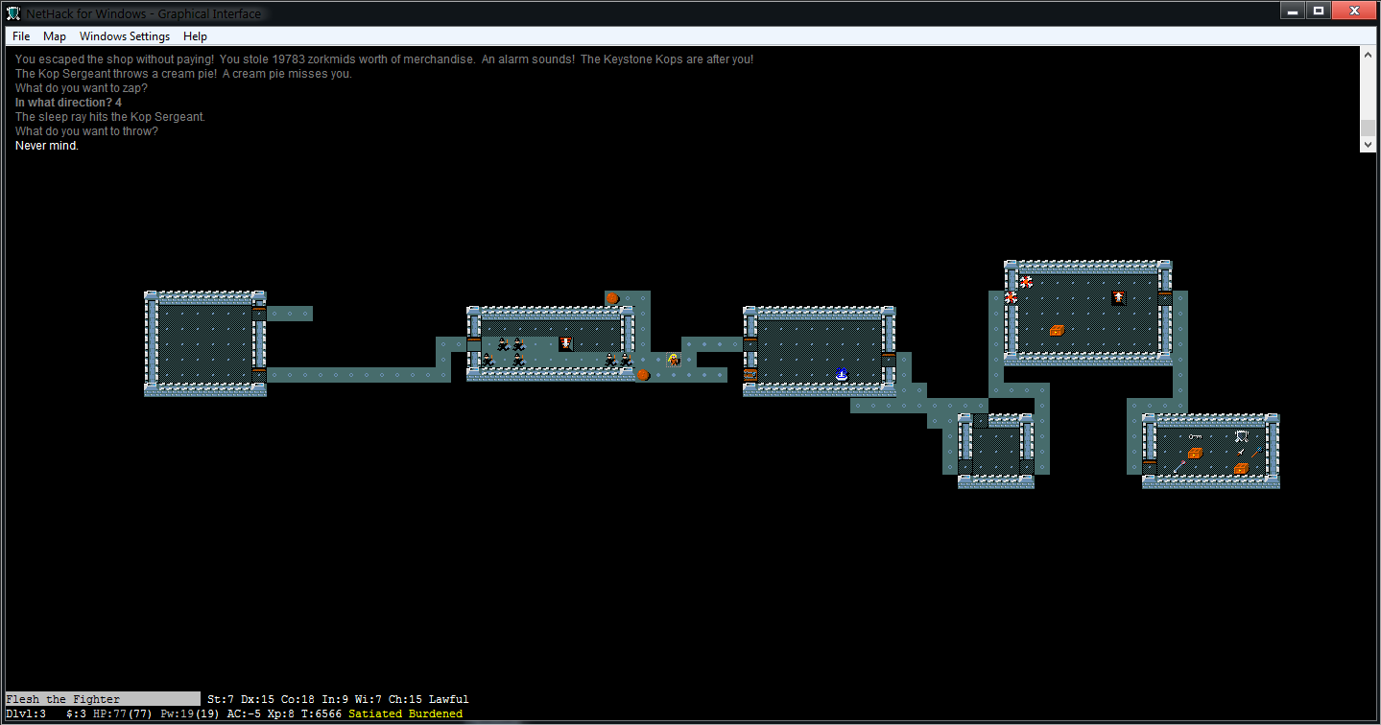1381x725 pixels.
Task: Click the east door of the fountain room
Action: coord(889,360)
